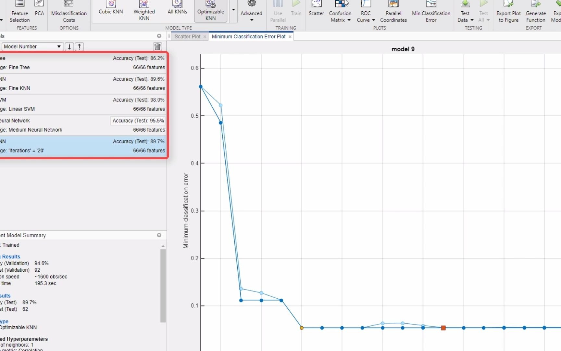Image resolution: width=561 pixels, height=351 pixels.
Task: Open the Parallel Coordinates plot
Action: click(x=393, y=11)
